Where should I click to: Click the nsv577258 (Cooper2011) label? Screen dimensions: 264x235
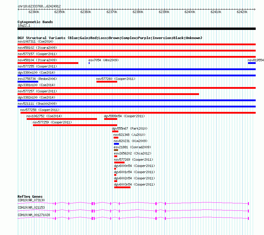pyautogui.click(x=40, y=110)
